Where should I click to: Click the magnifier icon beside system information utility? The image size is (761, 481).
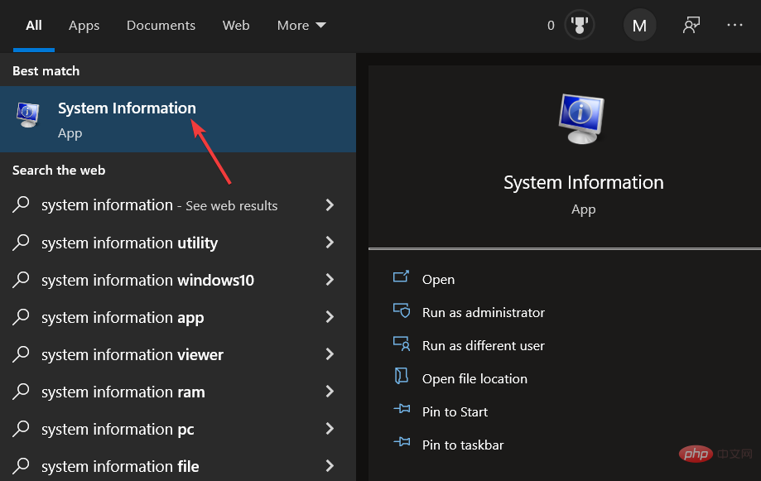(x=21, y=243)
